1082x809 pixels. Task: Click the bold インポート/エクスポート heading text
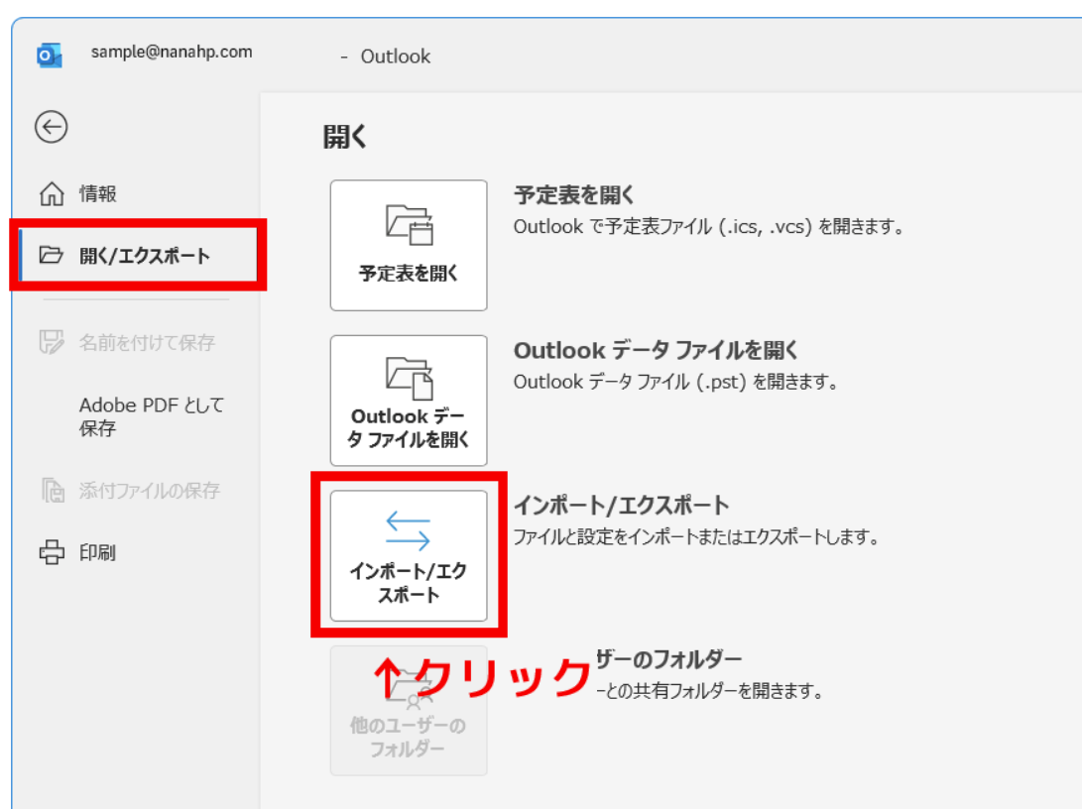click(x=621, y=506)
